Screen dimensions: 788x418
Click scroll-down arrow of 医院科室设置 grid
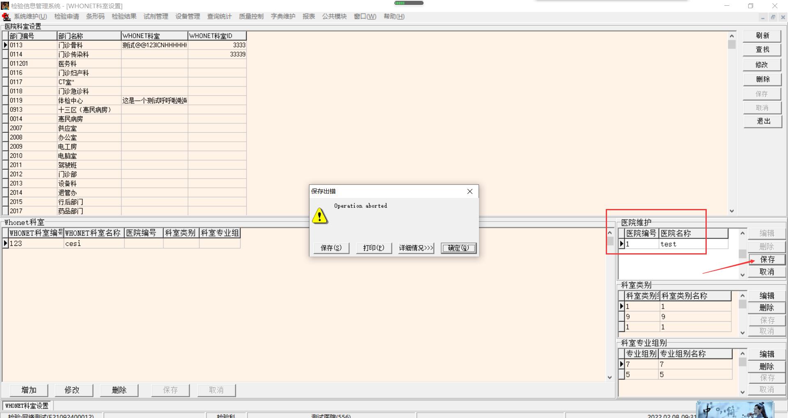click(732, 211)
